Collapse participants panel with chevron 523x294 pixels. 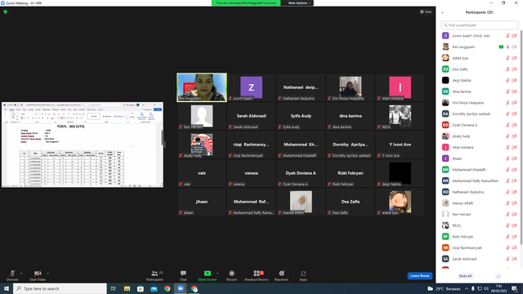coord(442,12)
